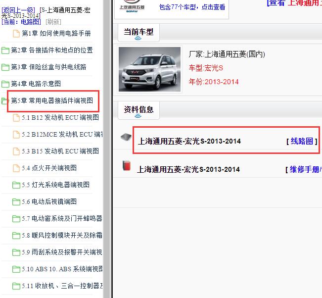Image resolution: width=322 pixels, height=298 pixels.
Task: Click the 车型:宏光S text
Action: tap(206, 68)
